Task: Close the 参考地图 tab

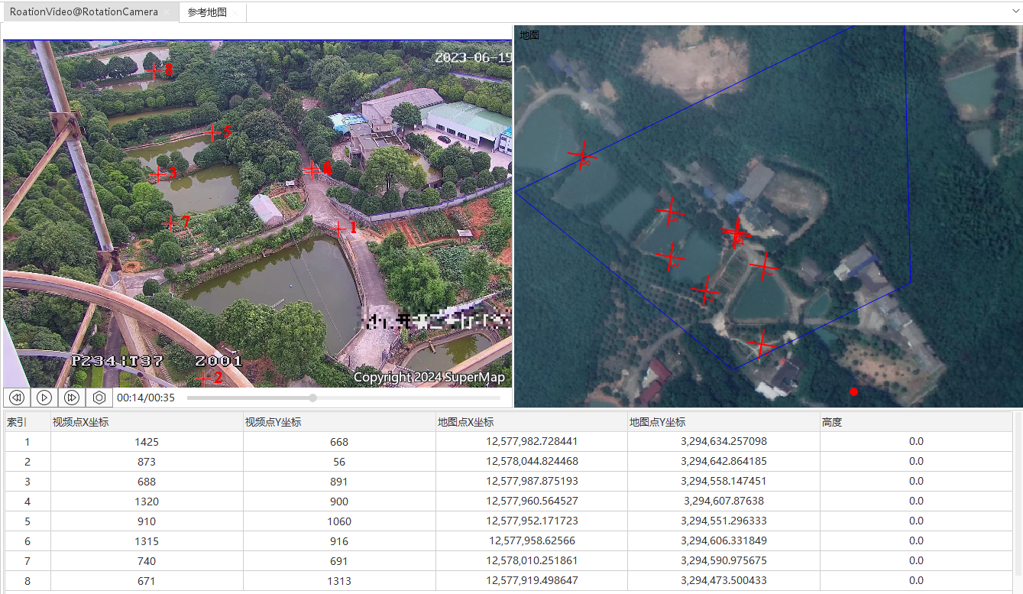Action: pos(236,13)
